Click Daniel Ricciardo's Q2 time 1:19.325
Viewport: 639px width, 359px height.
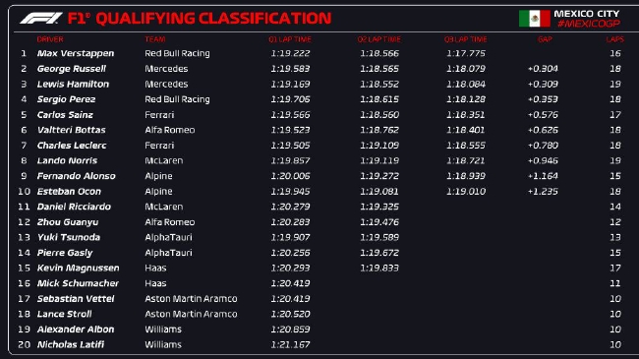[x=379, y=207]
